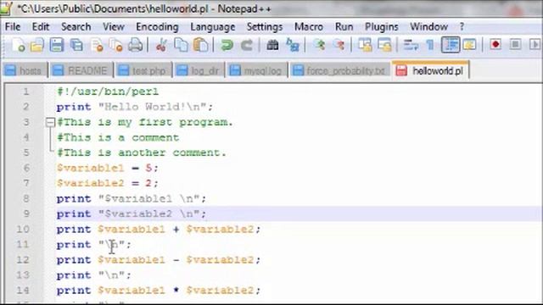Click the Close All documents icon
543x305 pixels.
click(115, 45)
